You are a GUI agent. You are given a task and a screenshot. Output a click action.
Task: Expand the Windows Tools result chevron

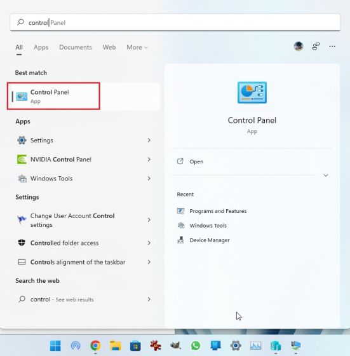pos(149,179)
